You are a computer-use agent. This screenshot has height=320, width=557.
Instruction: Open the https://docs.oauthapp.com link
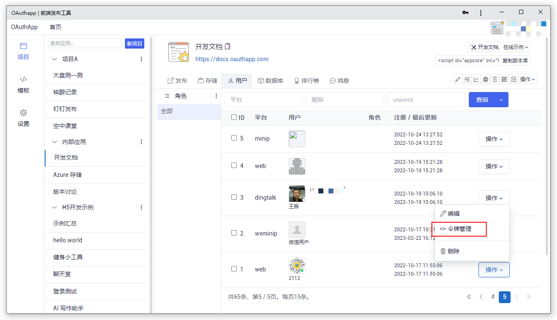point(232,59)
